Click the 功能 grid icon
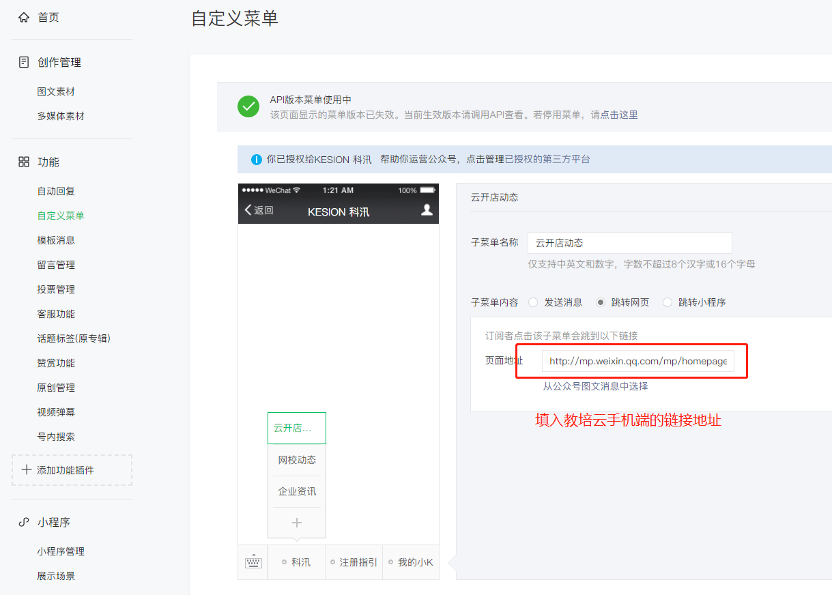832x595 pixels. coord(24,162)
